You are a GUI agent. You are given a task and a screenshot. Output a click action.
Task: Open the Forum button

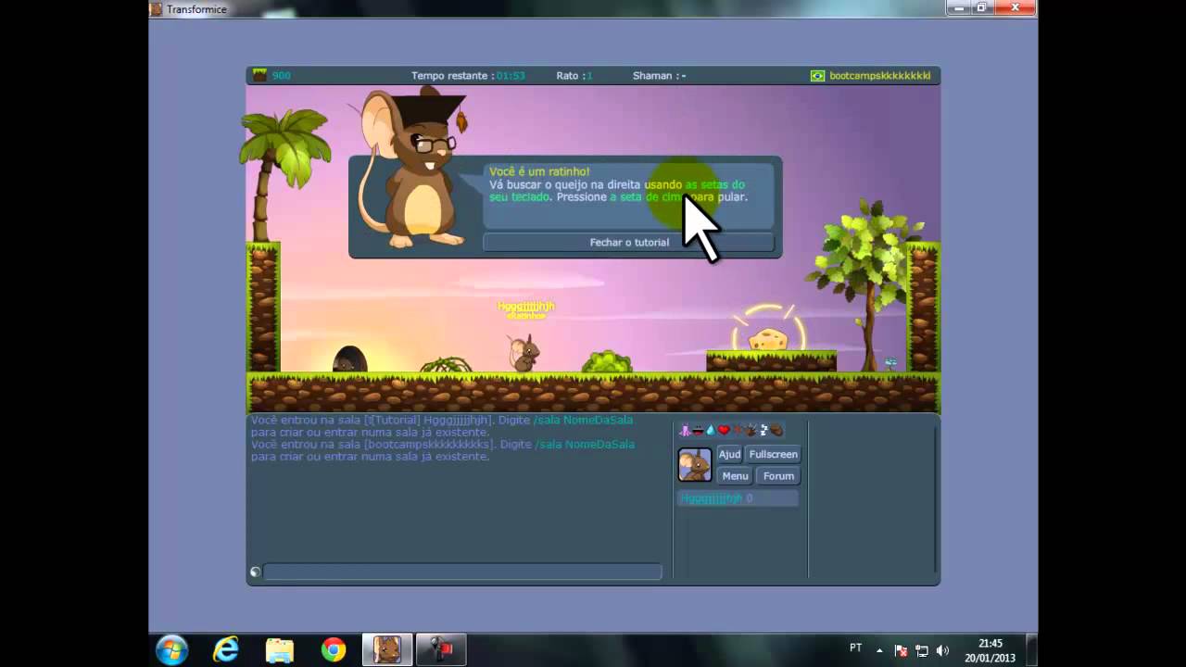click(x=778, y=476)
